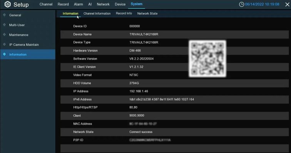This screenshot has height=153, width=291.
Task: Switch to the Channel Information tab
Action: click(x=97, y=13)
